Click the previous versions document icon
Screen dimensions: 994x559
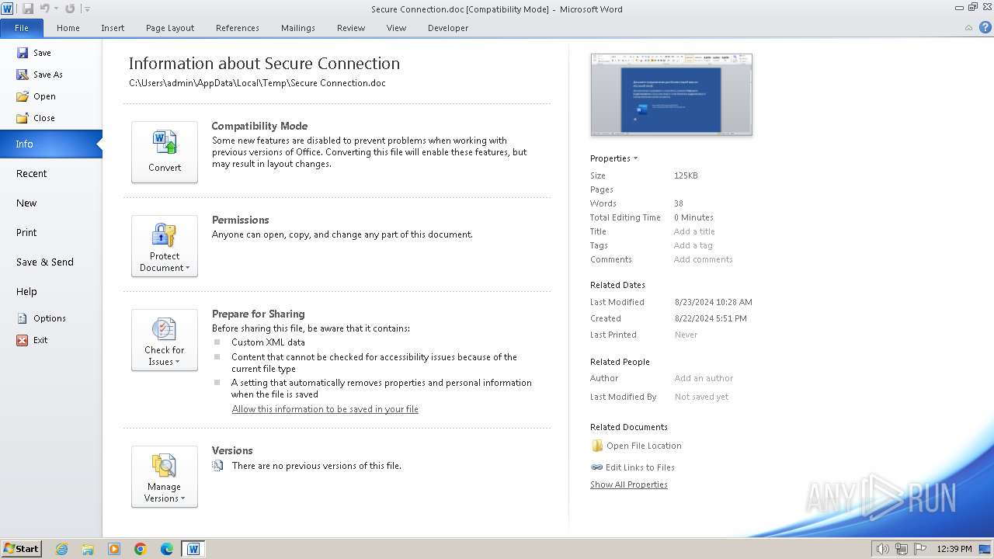(x=217, y=466)
